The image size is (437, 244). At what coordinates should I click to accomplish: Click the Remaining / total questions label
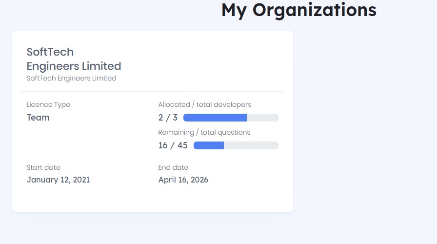point(204,132)
